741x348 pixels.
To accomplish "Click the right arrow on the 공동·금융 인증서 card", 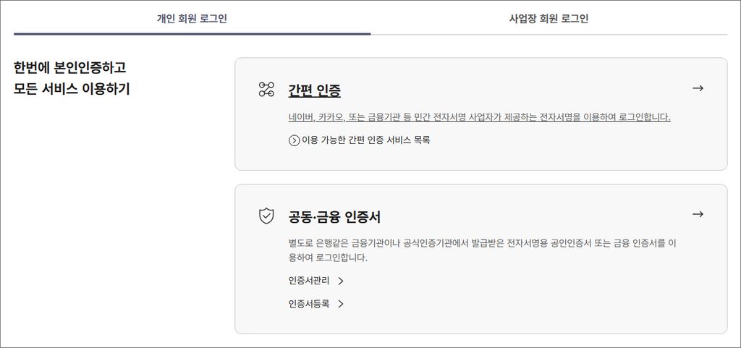I will pyautogui.click(x=698, y=214).
